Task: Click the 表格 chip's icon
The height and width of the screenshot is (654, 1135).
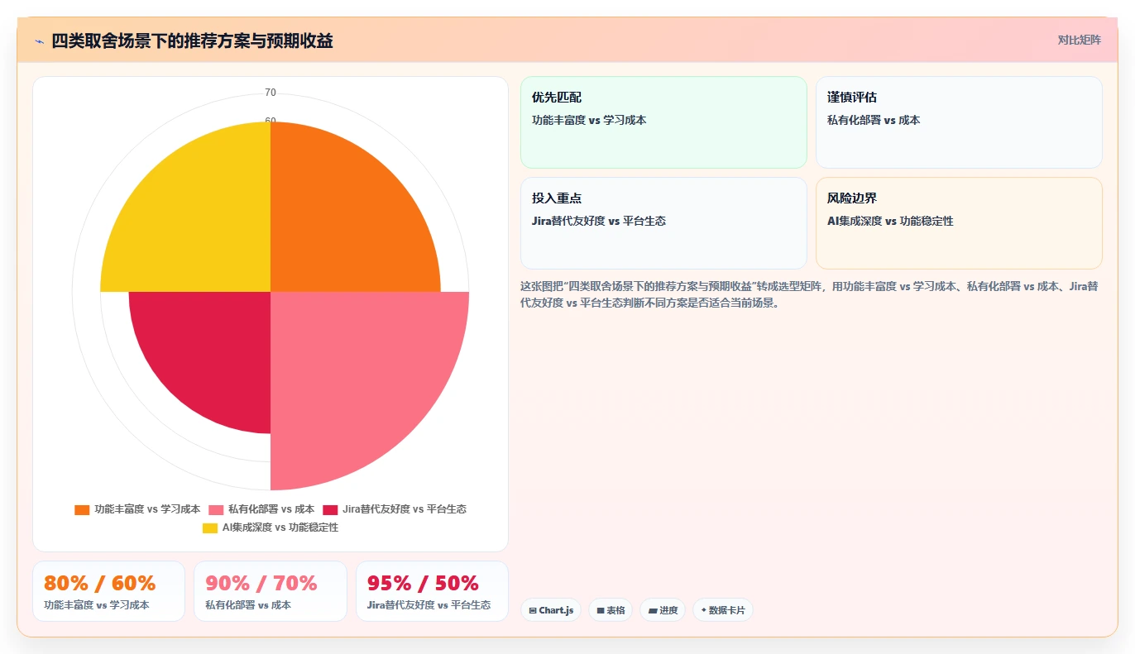Action: [x=601, y=610]
